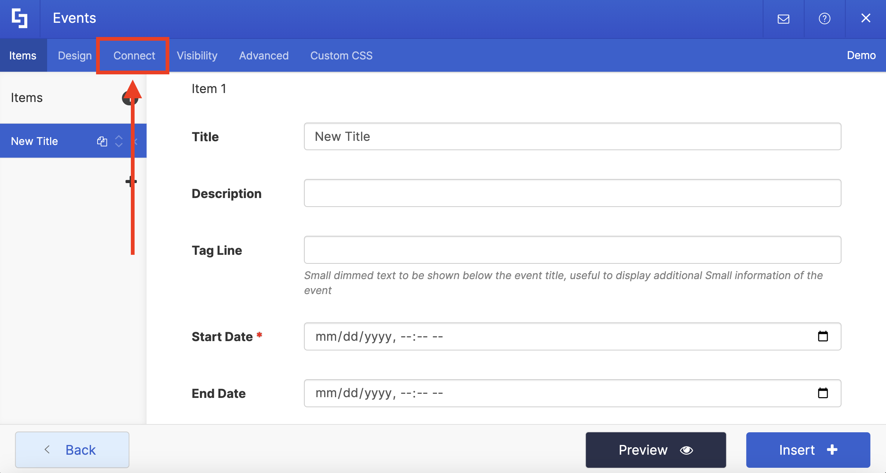Switch to Custom CSS tab
Viewport: 886px width, 473px height.
(341, 56)
